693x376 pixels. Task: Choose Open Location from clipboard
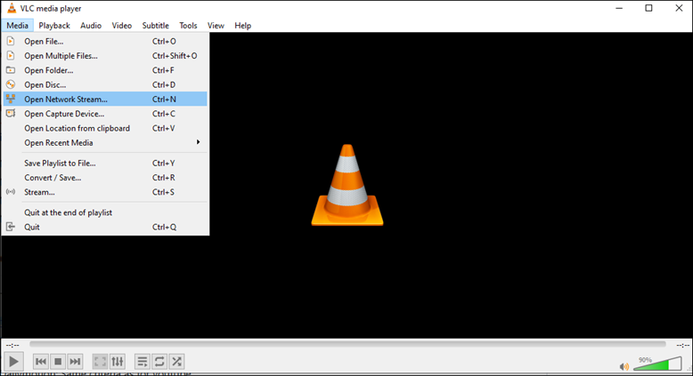coord(105,128)
